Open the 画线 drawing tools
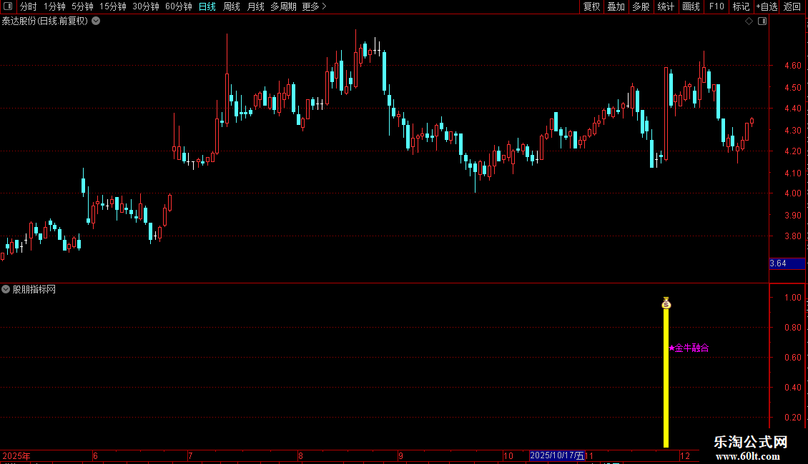This screenshot has height=464, width=808. (x=691, y=6)
